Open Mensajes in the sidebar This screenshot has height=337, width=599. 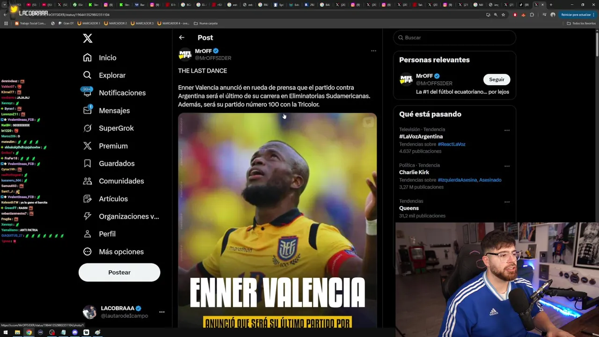(106, 110)
